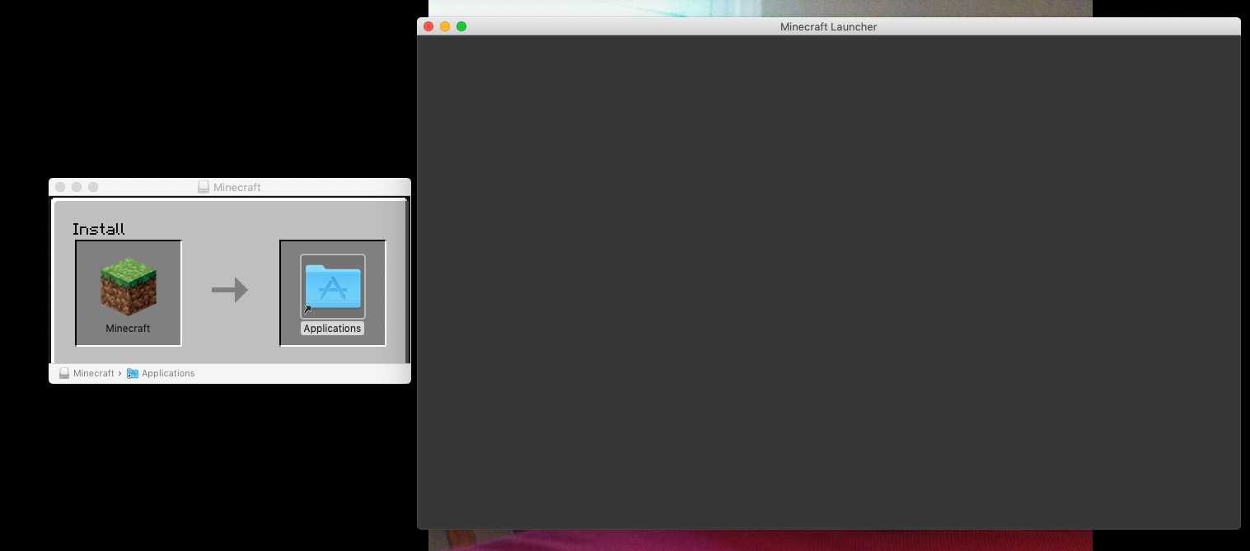Zoom the Minecraft disk image window
This screenshot has width=1250, height=551.
[93, 187]
